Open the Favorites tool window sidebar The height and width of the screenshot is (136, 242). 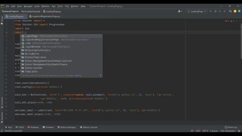pyautogui.click(x=2, y=117)
